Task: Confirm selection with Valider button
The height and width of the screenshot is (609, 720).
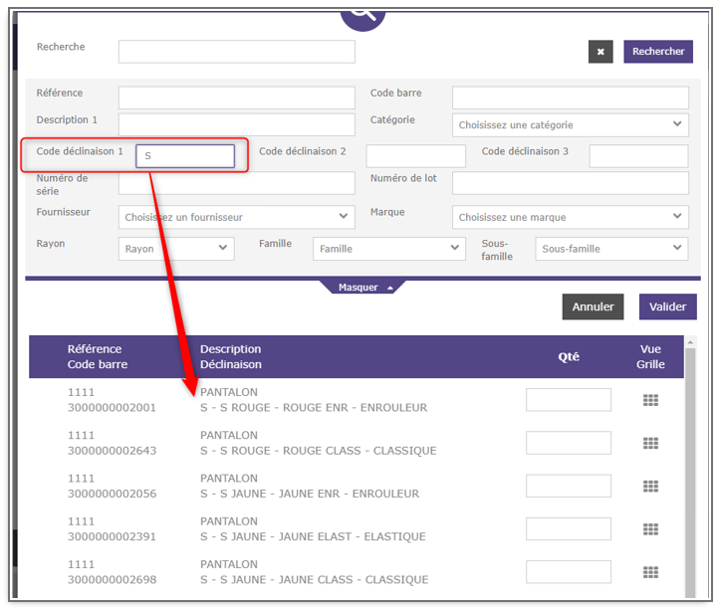Action: click(x=667, y=306)
